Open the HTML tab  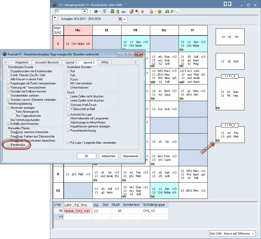point(105,62)
